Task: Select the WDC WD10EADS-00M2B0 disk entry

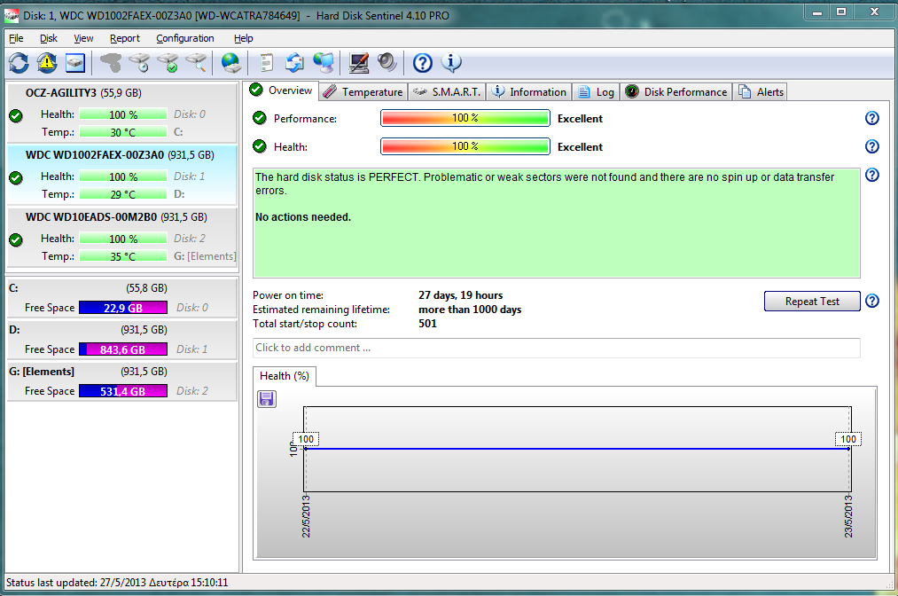Action: (121, 237)
